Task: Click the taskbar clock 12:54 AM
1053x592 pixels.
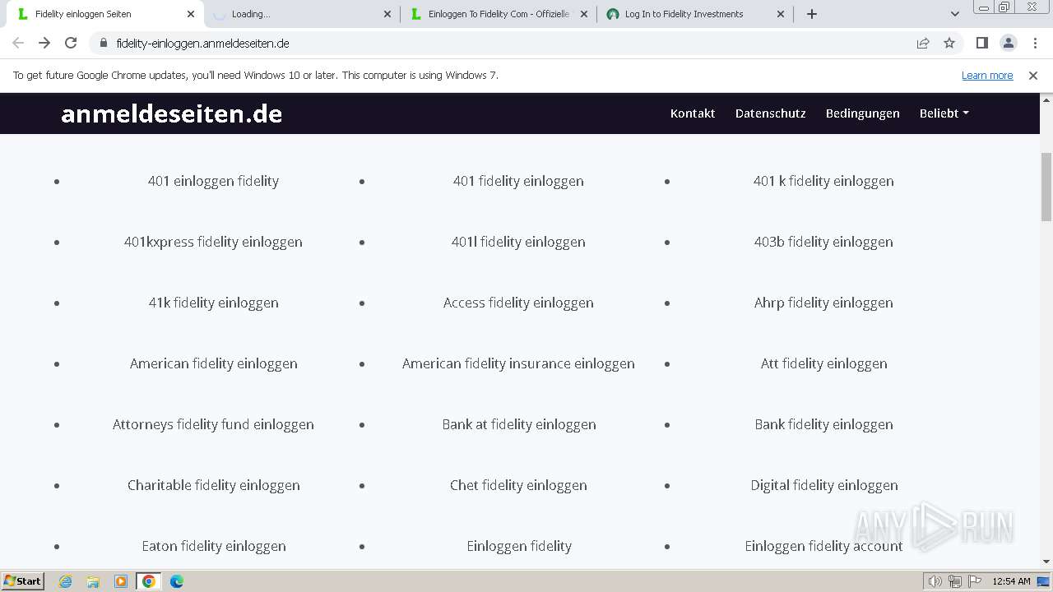Action: 1011,581
